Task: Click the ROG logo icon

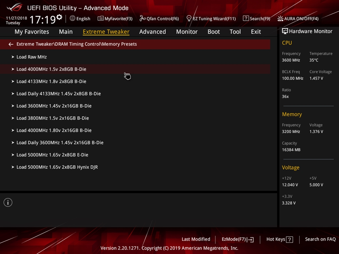Action: [x=15, y=7]
